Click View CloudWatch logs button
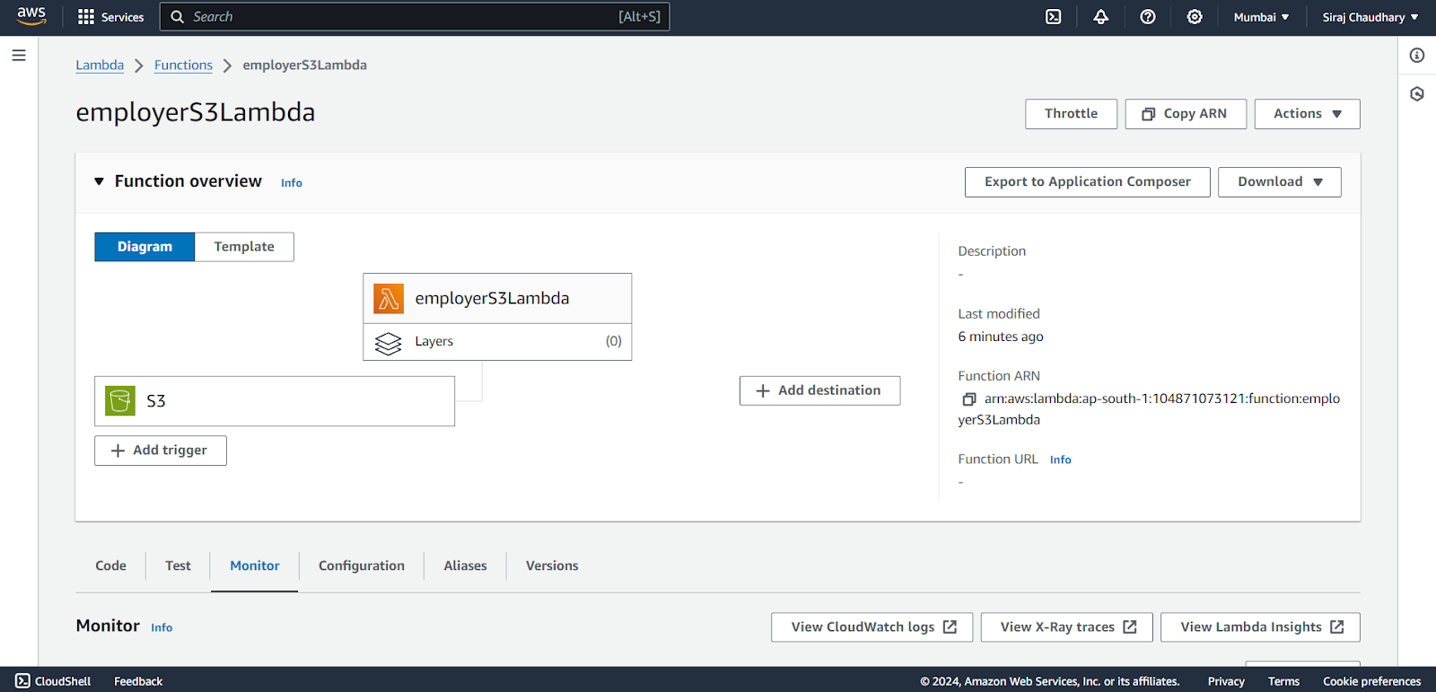 click(x=873, y=627)
